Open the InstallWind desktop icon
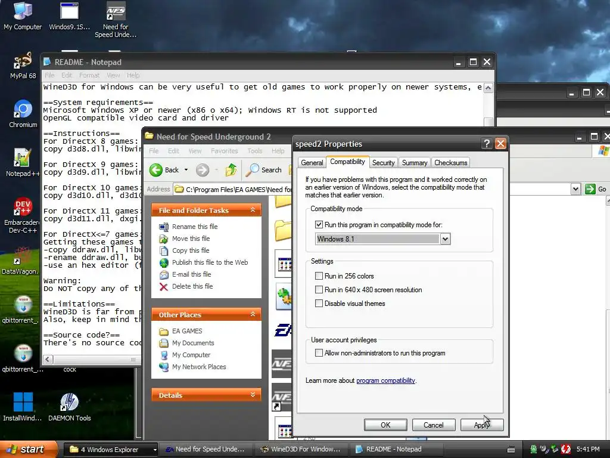 tap(23, 407)
